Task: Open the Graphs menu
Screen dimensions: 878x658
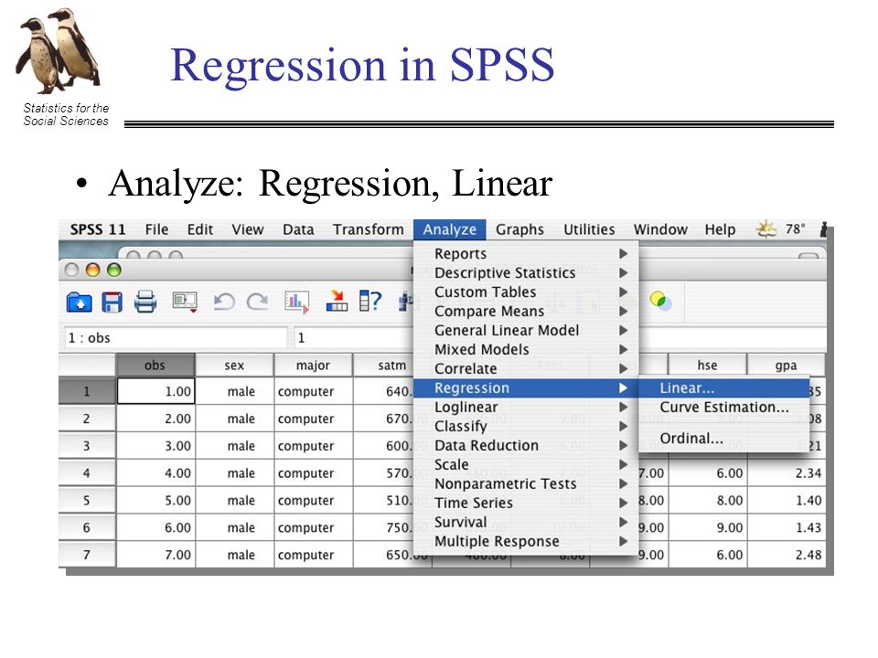Action: pyautogui.click(x=519, y=230)
